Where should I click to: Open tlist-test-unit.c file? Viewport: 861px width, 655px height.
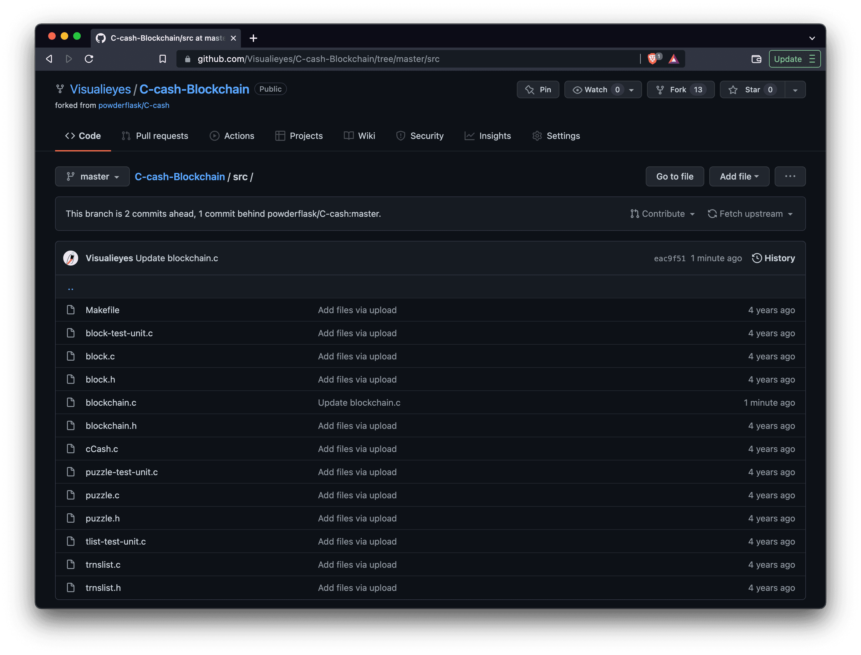[x=116, y=541]
